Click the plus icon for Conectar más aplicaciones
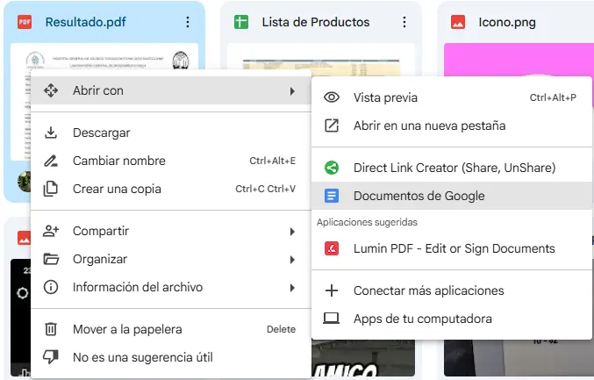The height and width of the screenshot is (380, 594). [332, 290]
